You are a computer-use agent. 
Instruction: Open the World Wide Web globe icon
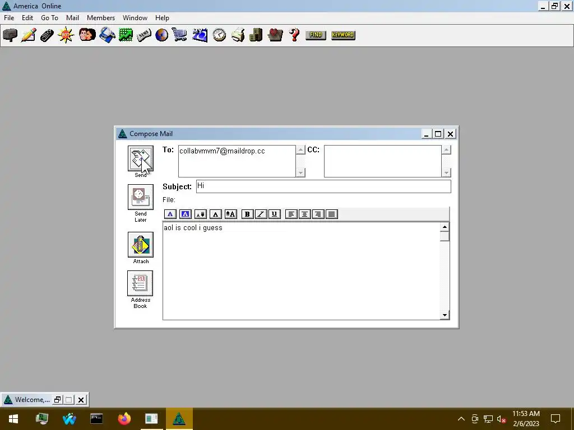pos(161,35)
